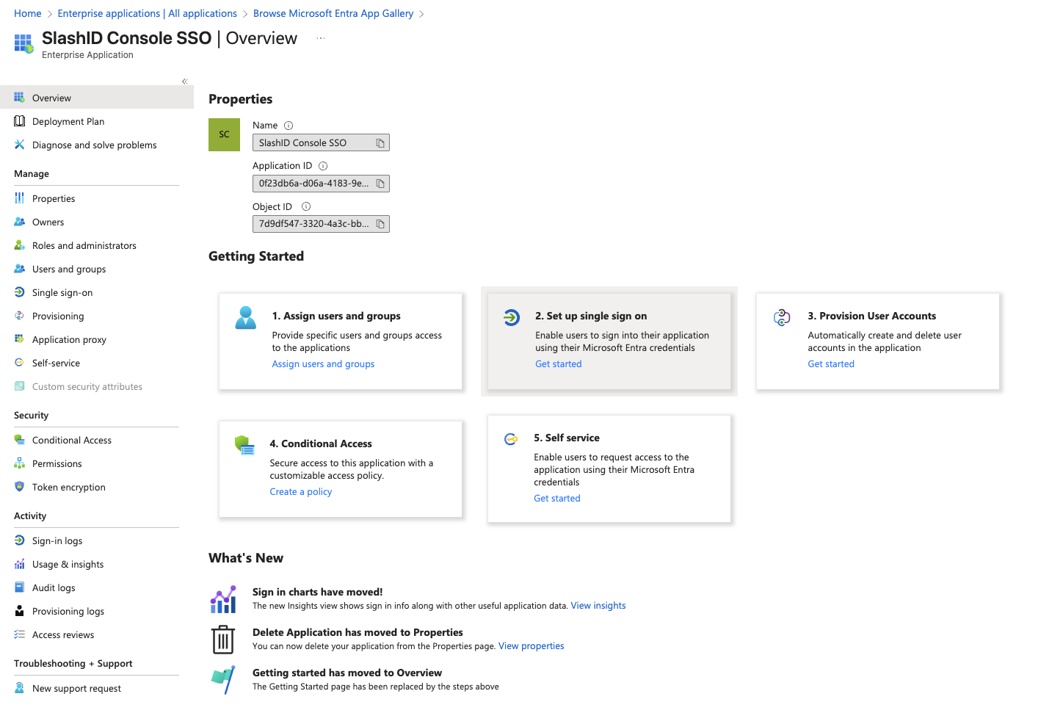The width and height of the screenshot is (1041, 713).
Task: Copy the application Name to clipboard
Action: (x=380, y=143)
